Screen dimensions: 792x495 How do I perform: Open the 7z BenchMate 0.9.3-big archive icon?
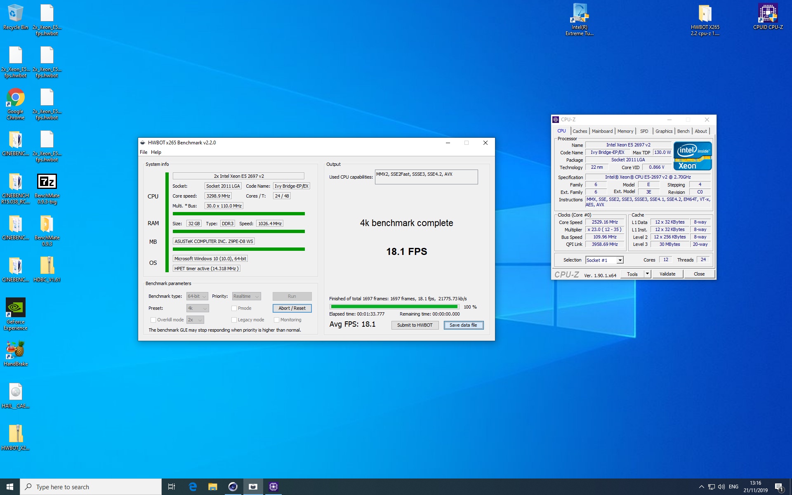point(47,189)
